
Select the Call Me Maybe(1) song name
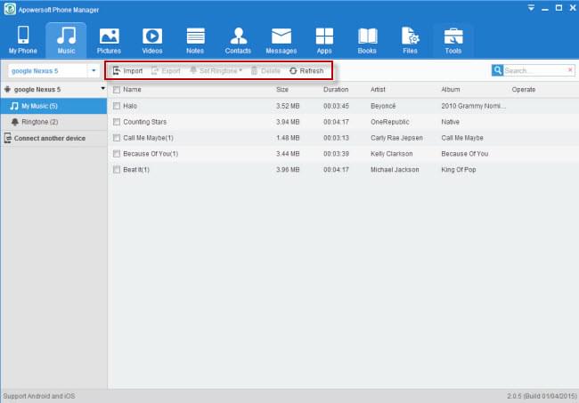tap(148, 138)
